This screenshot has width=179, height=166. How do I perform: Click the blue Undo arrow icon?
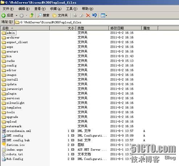click(94, 15)
